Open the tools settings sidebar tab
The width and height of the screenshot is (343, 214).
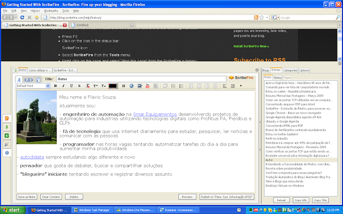coord(7,144)
